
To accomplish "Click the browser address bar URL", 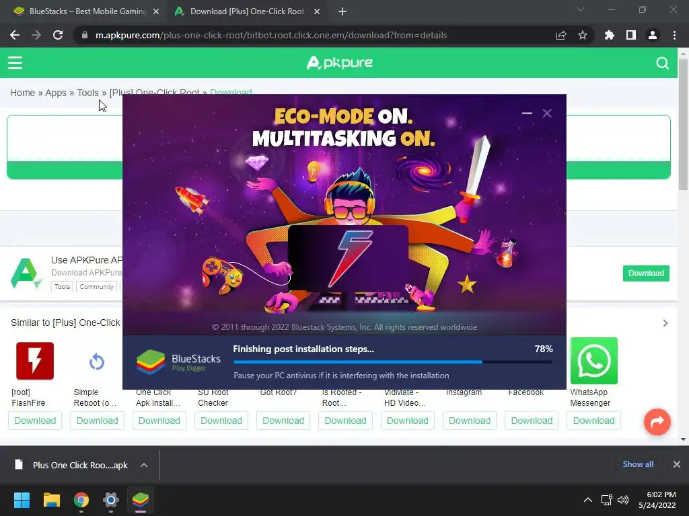I will [x=271, y=35].
